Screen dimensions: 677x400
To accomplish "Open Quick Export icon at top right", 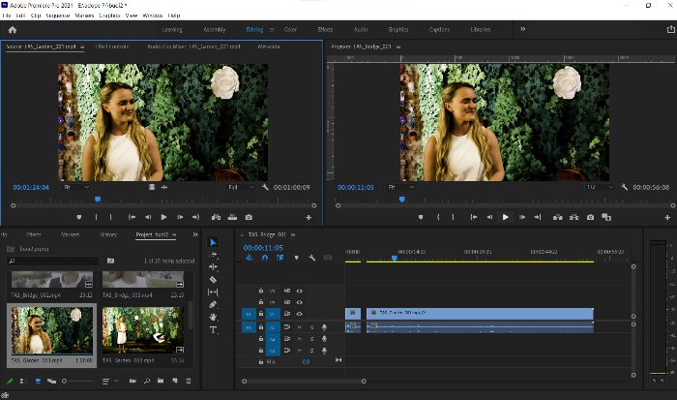I will [x=670, y=29].
